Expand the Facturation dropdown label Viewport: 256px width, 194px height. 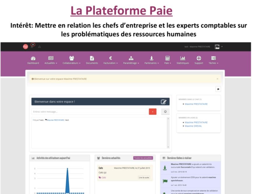pos(111,63)
